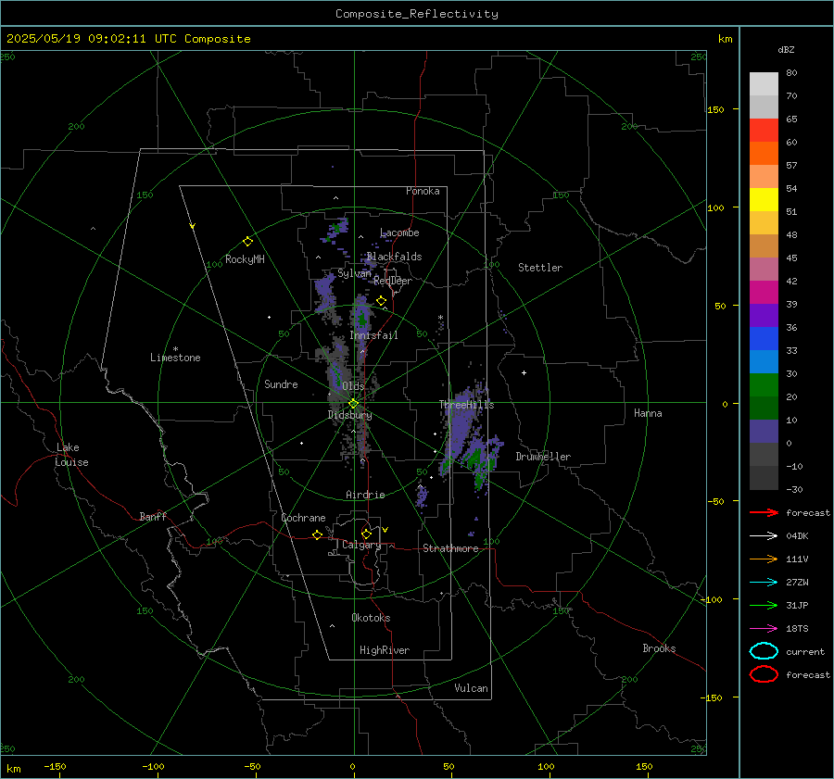Click the yellow diamond marker above Calgary

(x=366, y=534)
